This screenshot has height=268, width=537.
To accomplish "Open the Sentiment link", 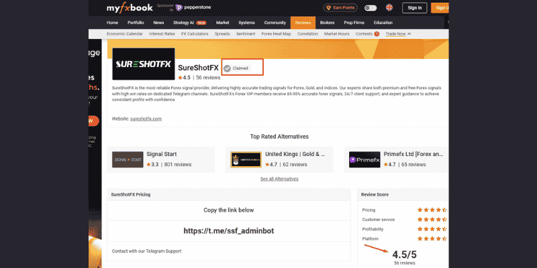I will [246, 34].
